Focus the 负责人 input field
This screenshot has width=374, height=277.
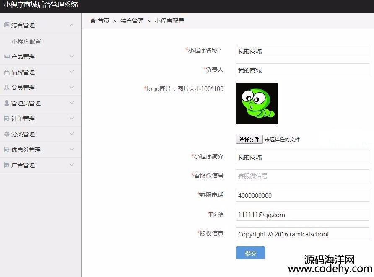(x=302, y=70)
